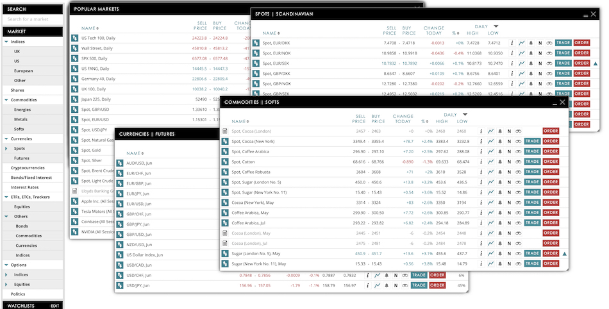Minimize the Commodities Softs window

(553, 102)
